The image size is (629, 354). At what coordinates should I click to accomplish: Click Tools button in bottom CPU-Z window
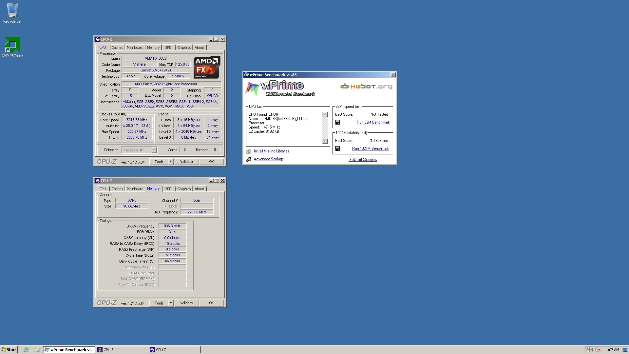(x=159, y=303)
